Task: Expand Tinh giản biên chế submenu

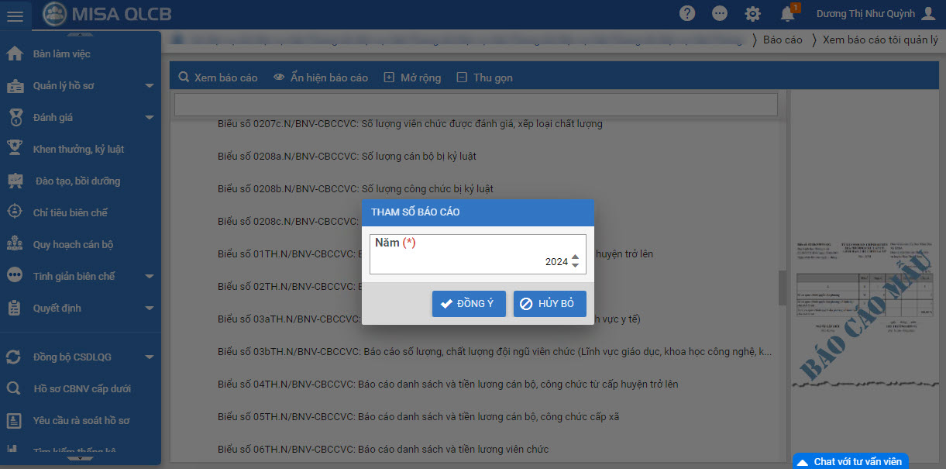Action: coord(150,277)
